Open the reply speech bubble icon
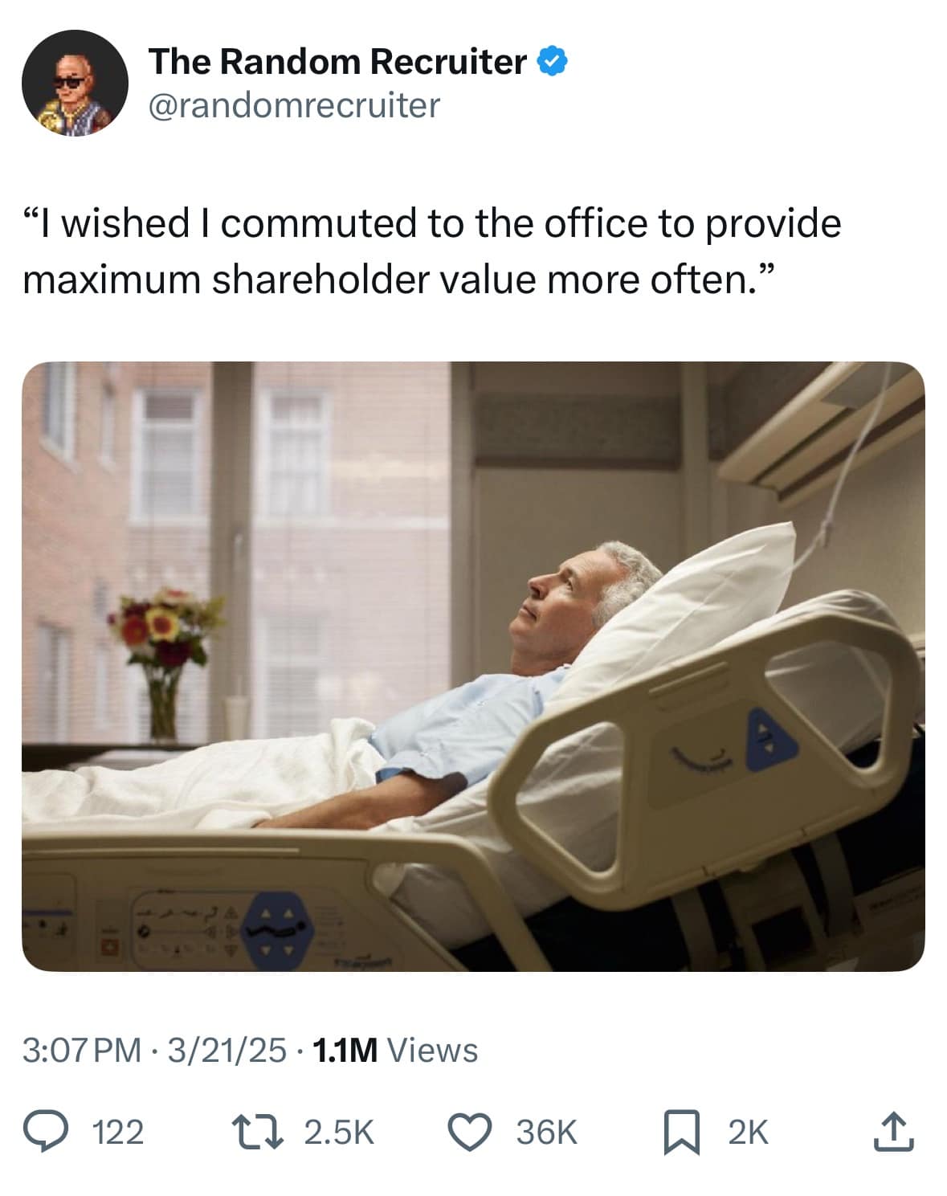Screen dimensions: 947x1196 click(48, 1132)
